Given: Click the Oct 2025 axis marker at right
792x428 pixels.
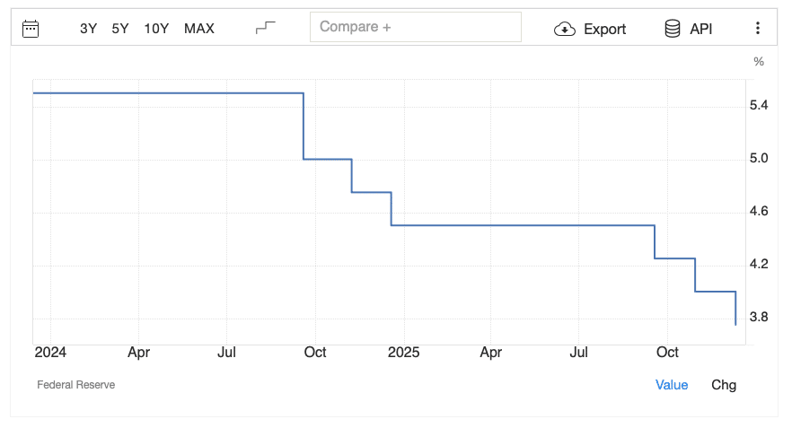Looking at the screenshot, I should 667,353.
